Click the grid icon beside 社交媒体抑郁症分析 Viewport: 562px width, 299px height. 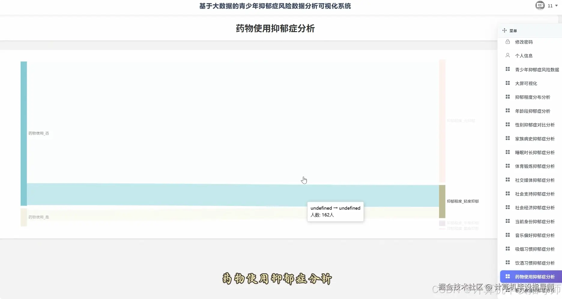click(508, 180)
